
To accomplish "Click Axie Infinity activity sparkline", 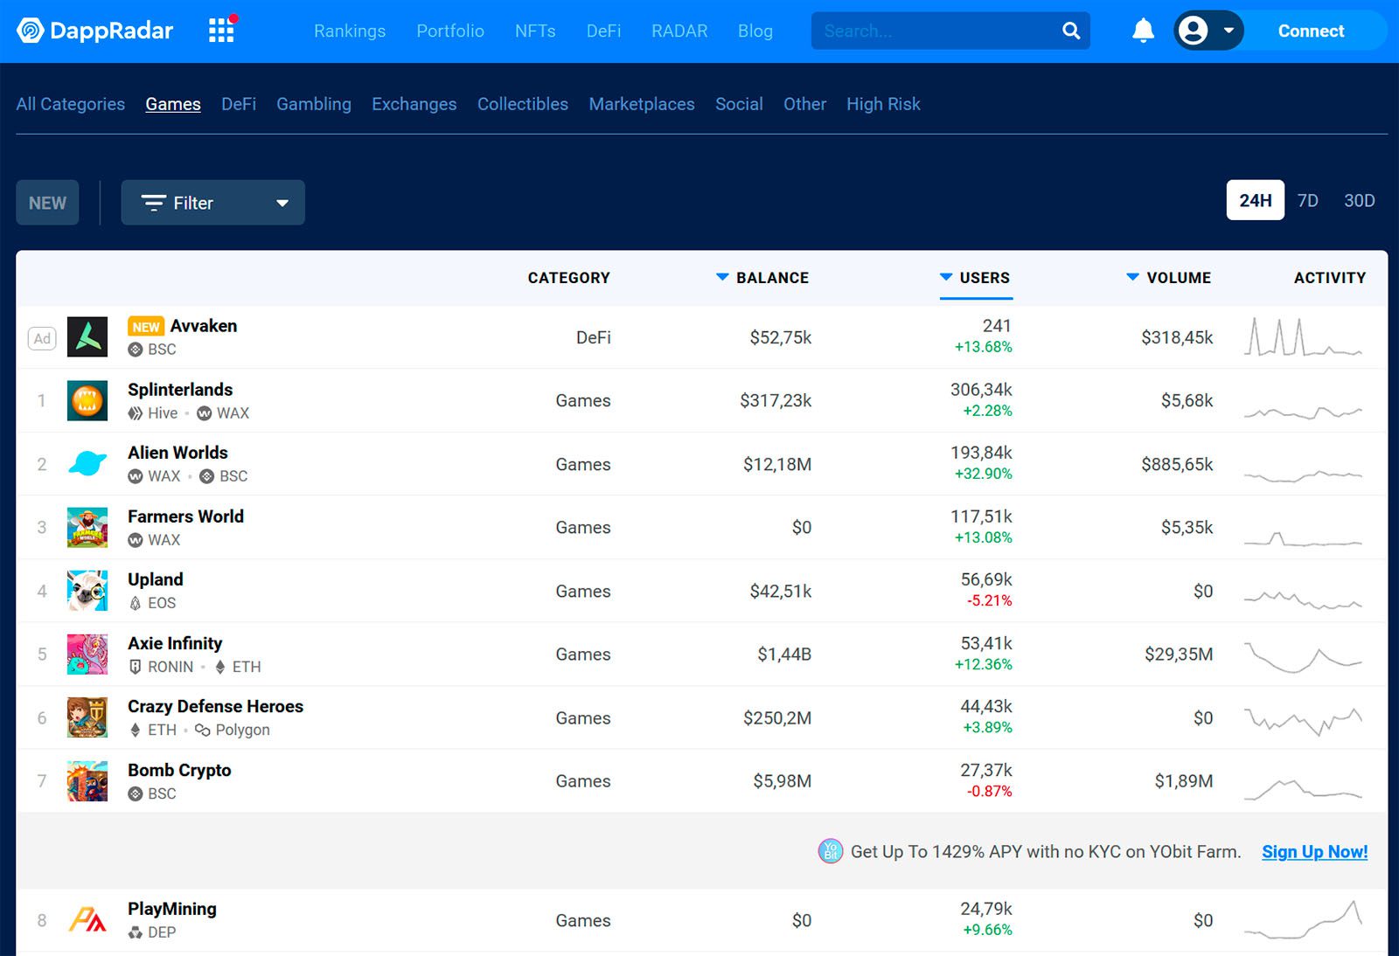I will coord(1303,657).
